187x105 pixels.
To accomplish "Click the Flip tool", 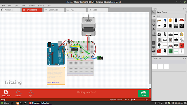I will (30, 93).
